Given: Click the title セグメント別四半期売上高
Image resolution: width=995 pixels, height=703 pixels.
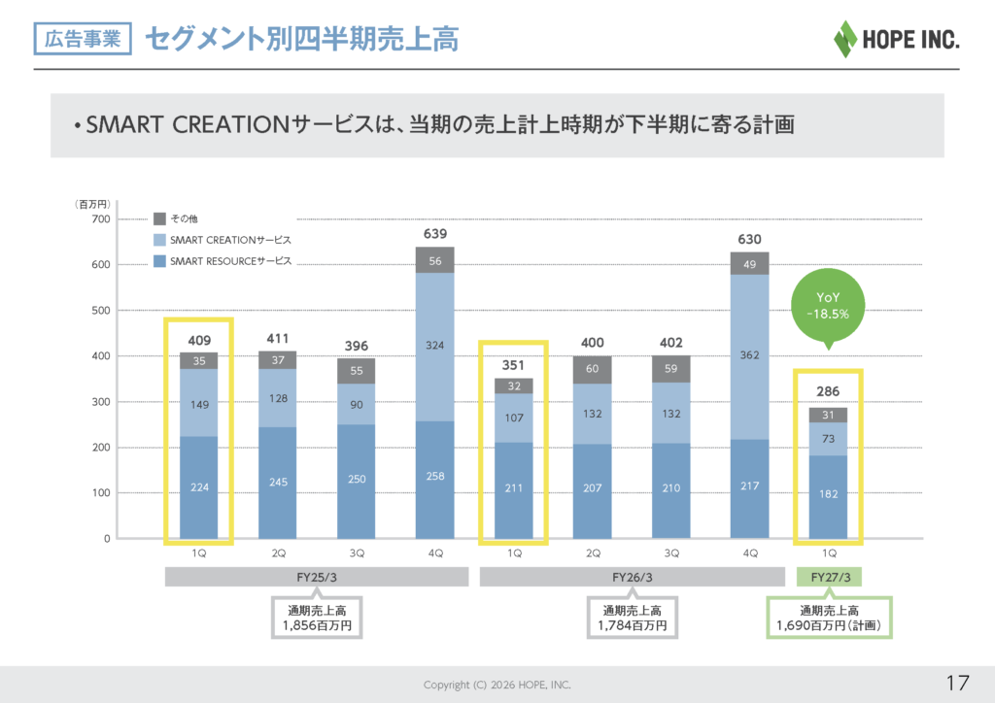Looking at the screenshot, I should coord(302,39).
